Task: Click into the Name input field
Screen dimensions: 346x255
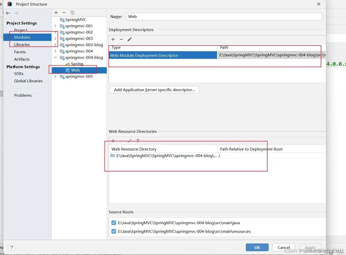Action: click(x=224, y=17)
